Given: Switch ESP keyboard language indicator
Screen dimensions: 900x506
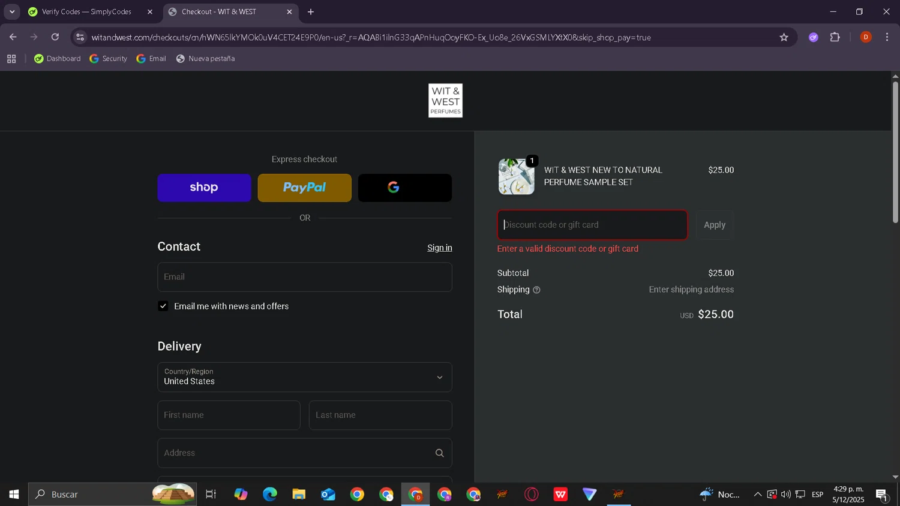Looking at the screenshot, I should click(818, 495).
